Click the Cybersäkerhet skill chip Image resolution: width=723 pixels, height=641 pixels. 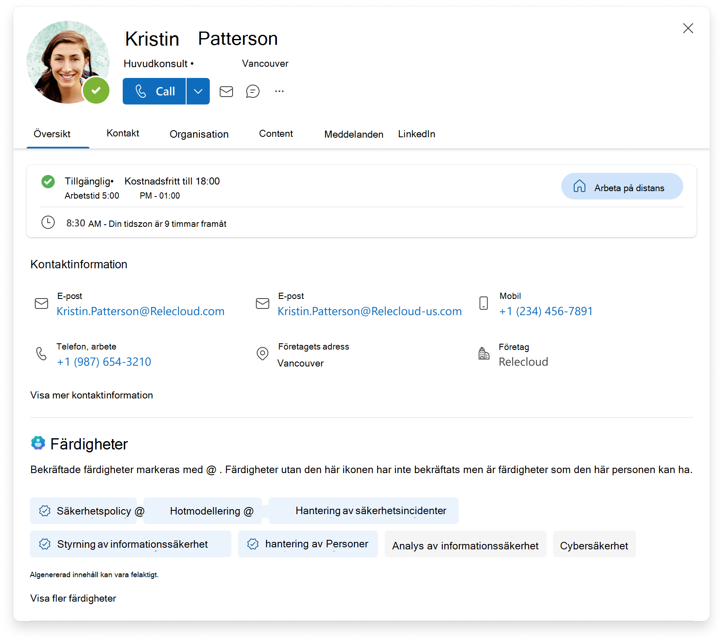tap(594, 544)
